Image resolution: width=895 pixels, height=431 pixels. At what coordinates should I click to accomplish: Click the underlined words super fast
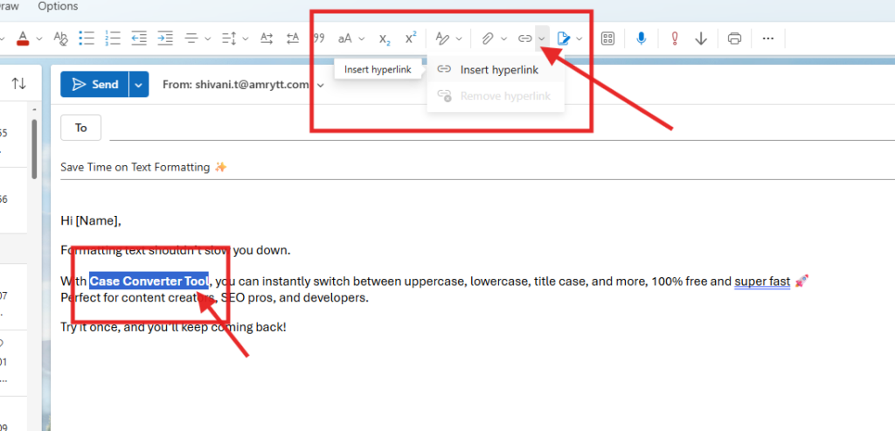point(762,282)
